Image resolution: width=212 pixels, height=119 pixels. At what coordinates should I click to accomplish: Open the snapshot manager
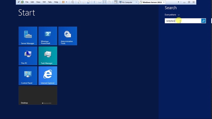89,2
